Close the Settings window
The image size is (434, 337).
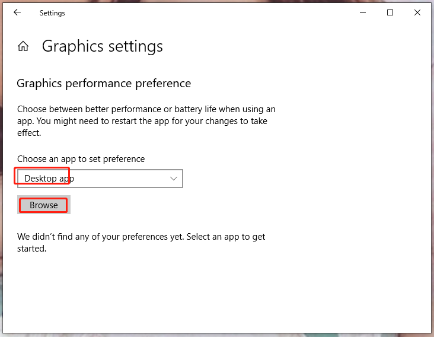pyautogui.click(x=417, y=12)
